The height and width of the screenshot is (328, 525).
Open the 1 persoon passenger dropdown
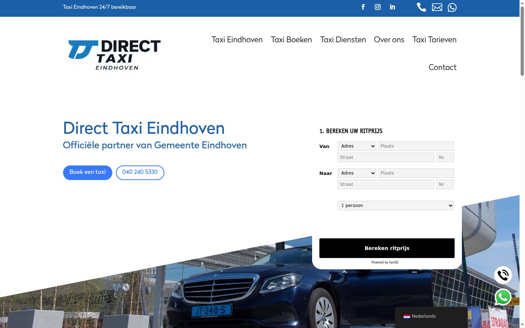click(396, 206)
